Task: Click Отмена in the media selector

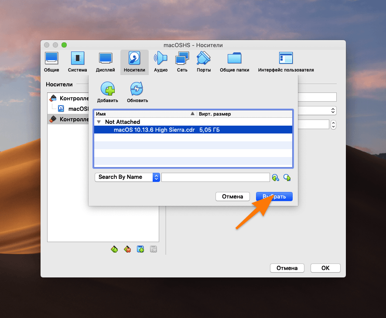Action: click(232, 196)
